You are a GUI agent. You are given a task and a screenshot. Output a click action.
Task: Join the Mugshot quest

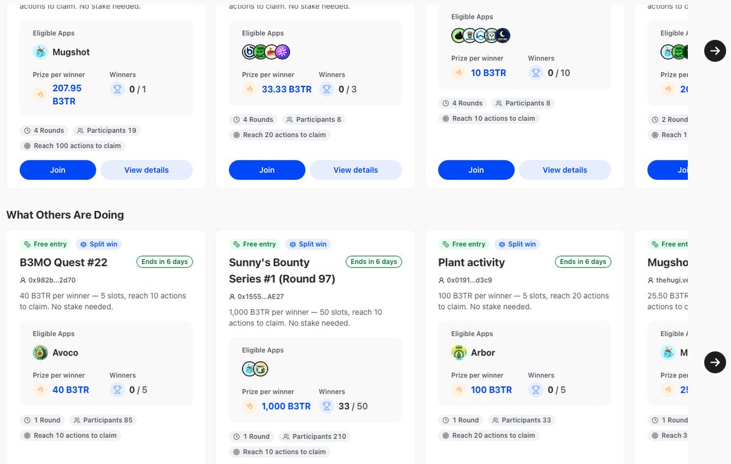coord(58,170)
